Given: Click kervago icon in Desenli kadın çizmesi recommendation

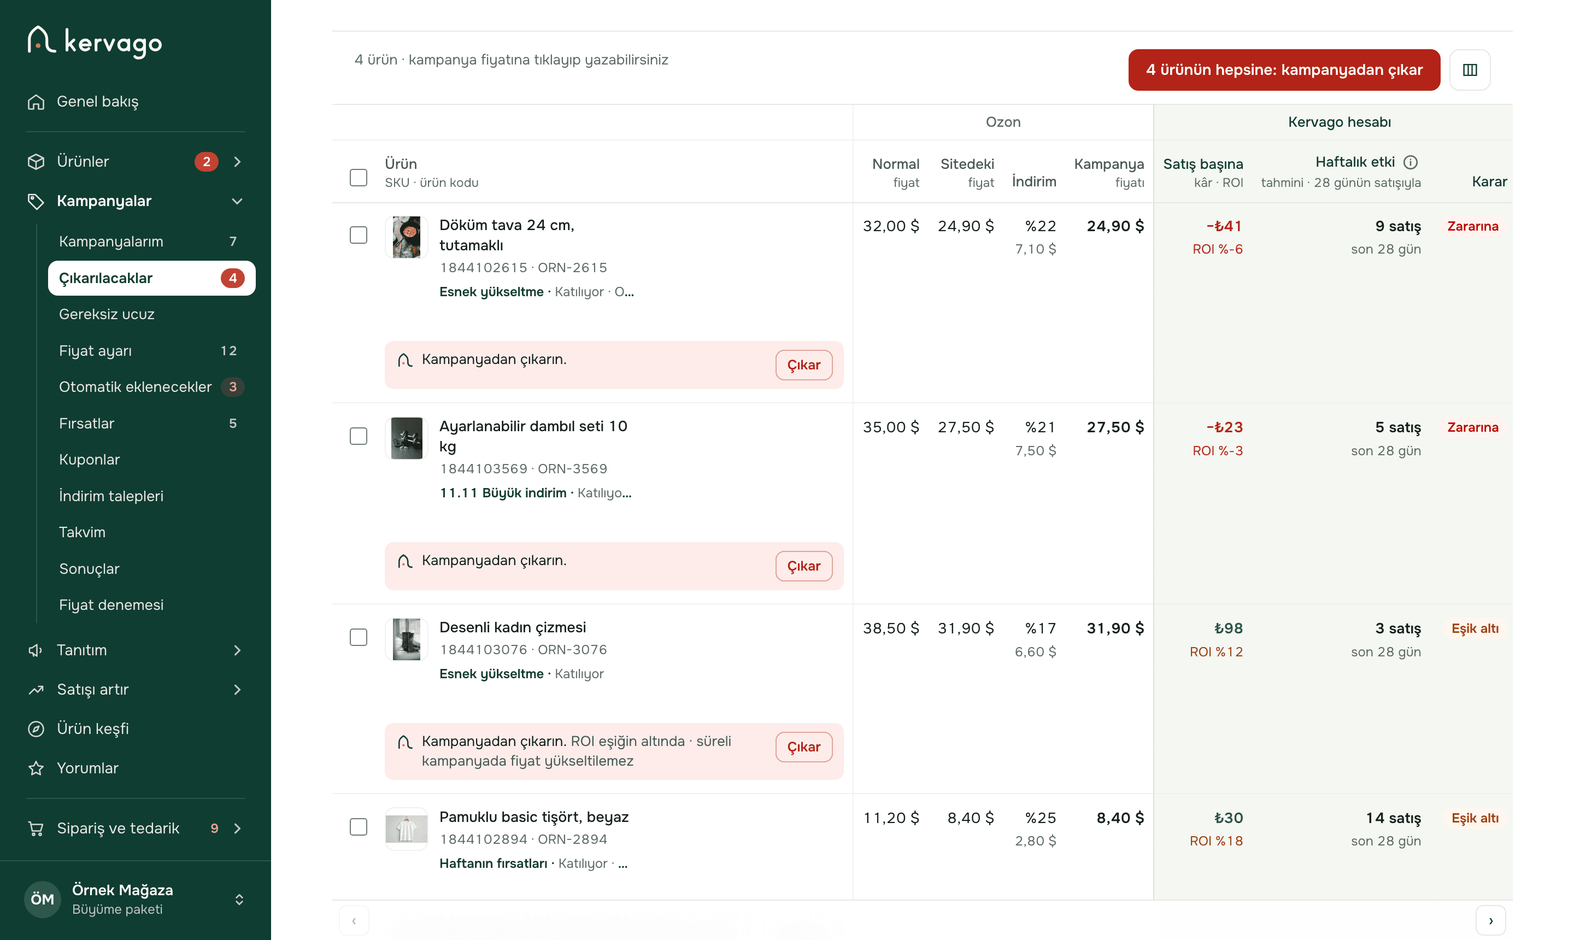Looking at the screenshot, I should [405, 742].
